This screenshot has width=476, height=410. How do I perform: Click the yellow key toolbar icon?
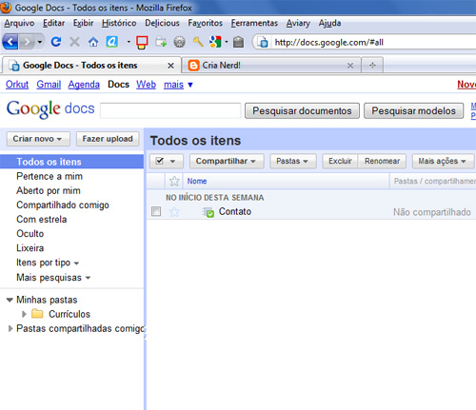[198, 42]
